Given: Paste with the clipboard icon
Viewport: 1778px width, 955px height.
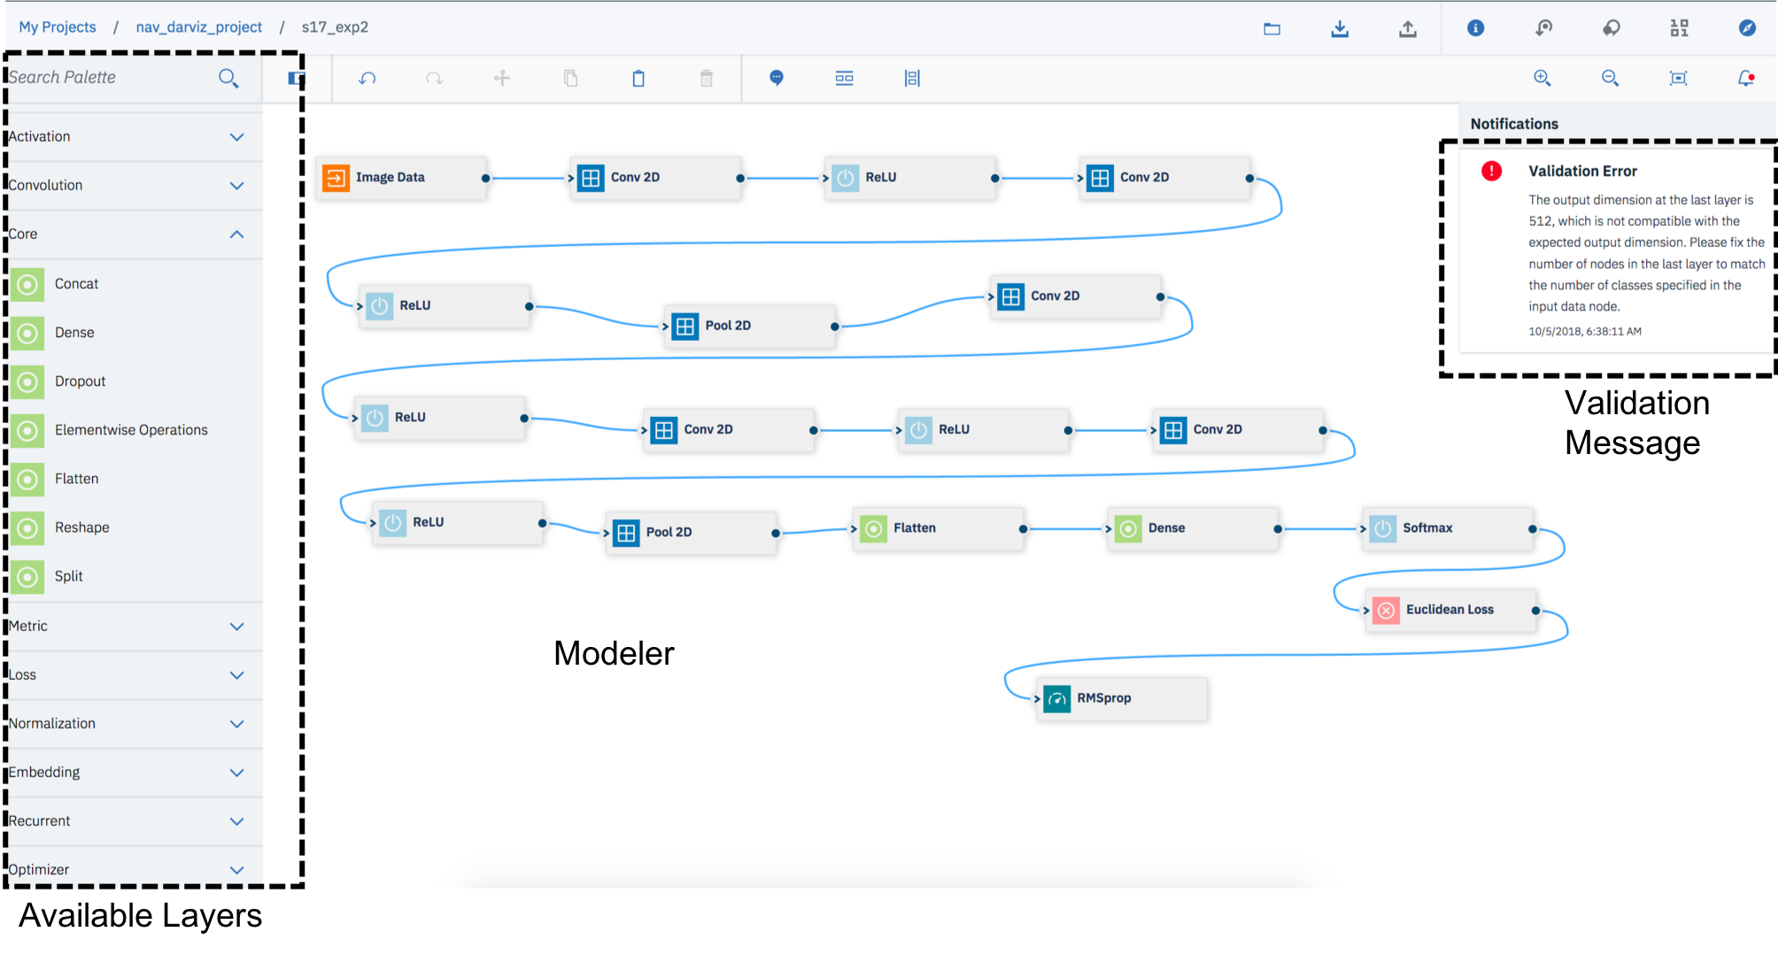Looking at the screenshot, I should [638, 79].
